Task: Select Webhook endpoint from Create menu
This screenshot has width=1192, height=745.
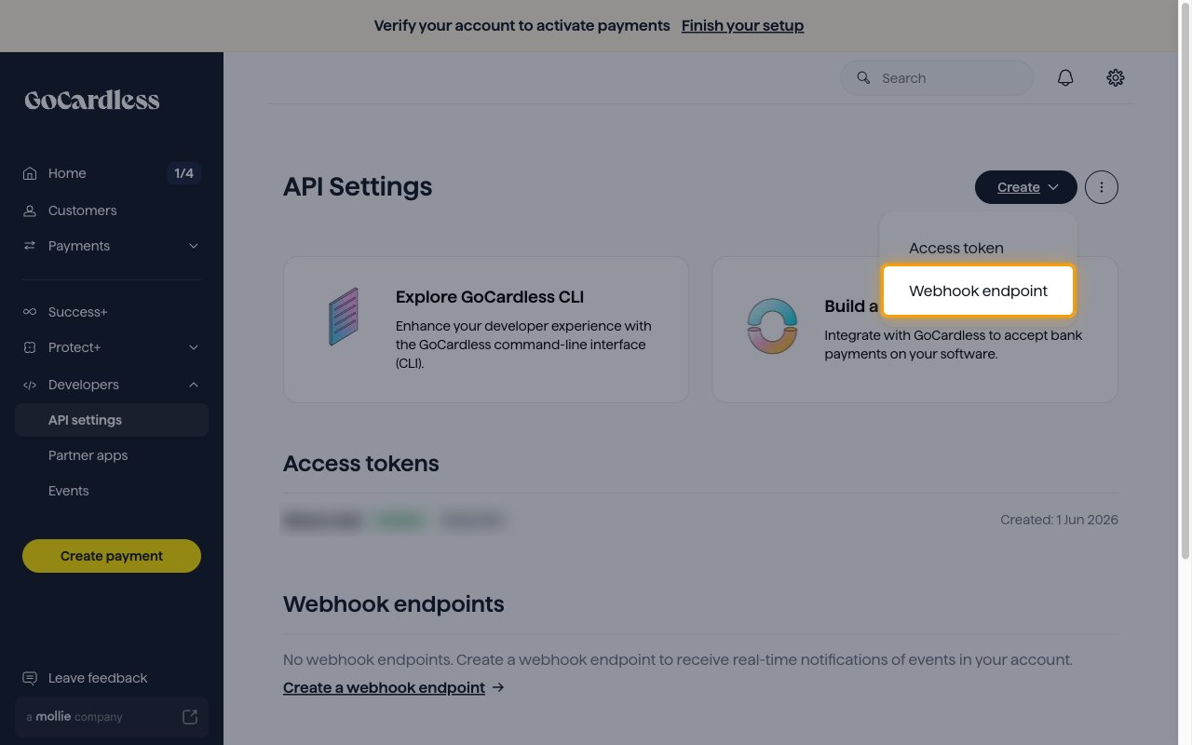Action: pos(979,291)
